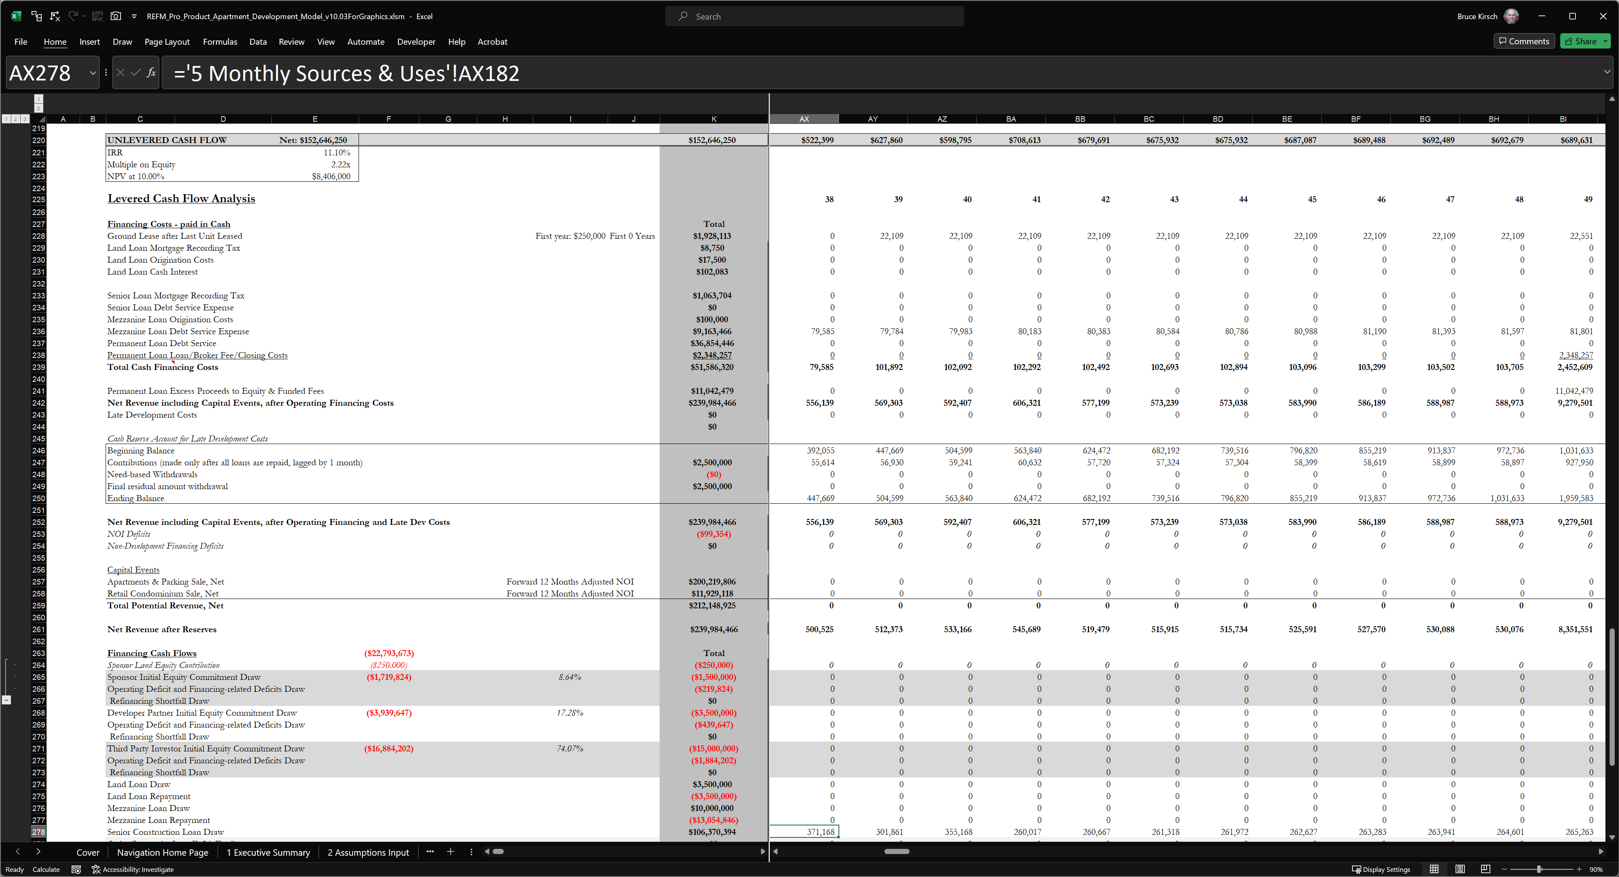Click the ellipsis for more sheet tabs
Screen dimensions: 1619x877
(430, 852)
